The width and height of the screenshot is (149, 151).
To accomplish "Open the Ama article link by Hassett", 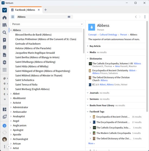I will (117, 66).
